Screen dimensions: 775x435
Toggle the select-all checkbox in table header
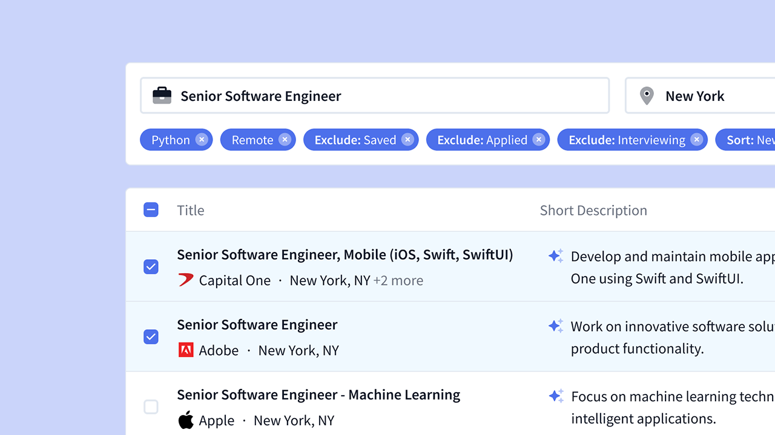point(151,210)
